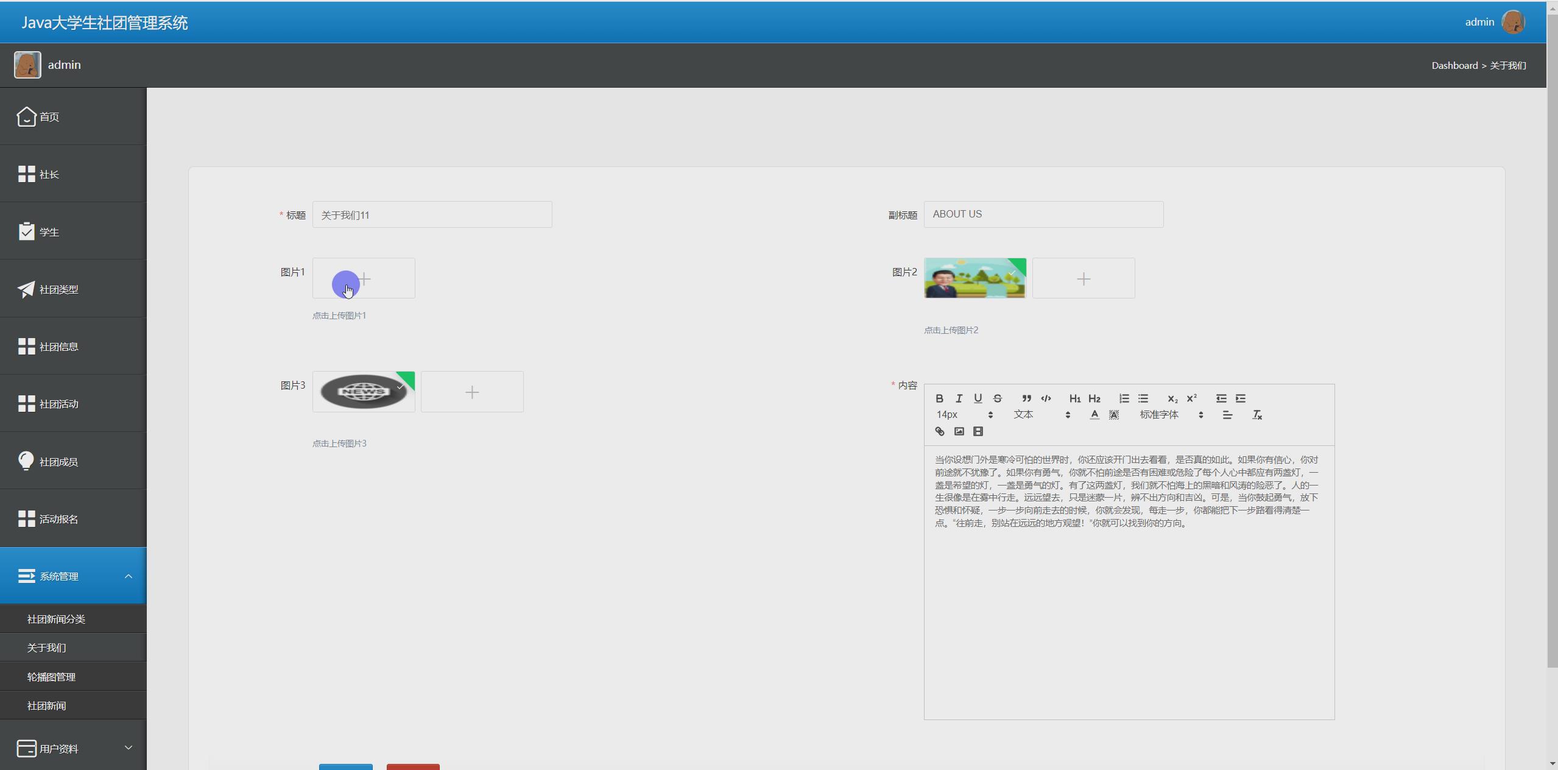
Task: Open the 标准字体 font family dropdown
Action: click(1171, 415)
